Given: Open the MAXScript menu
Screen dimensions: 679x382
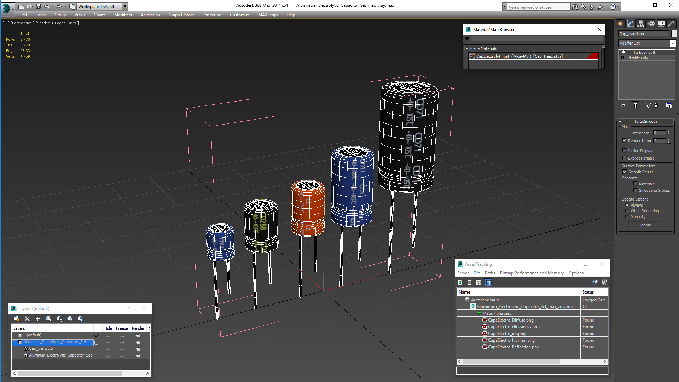Looking at the screenshot, I should pyautogui.click(x=268, y=15).
